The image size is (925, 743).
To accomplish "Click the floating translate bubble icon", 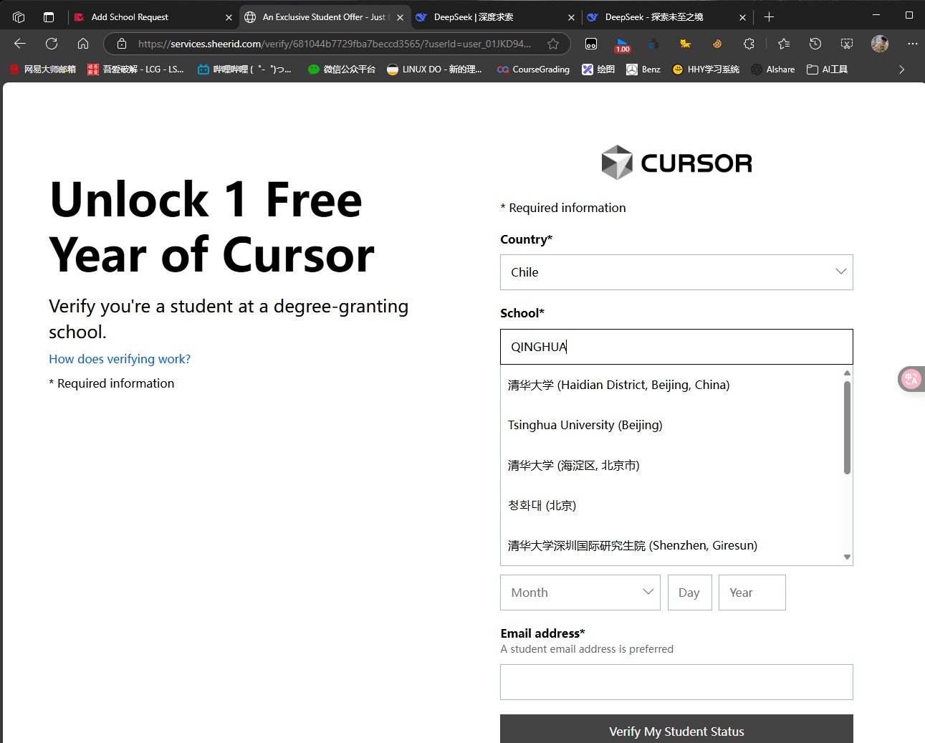I will pos(911,379).
